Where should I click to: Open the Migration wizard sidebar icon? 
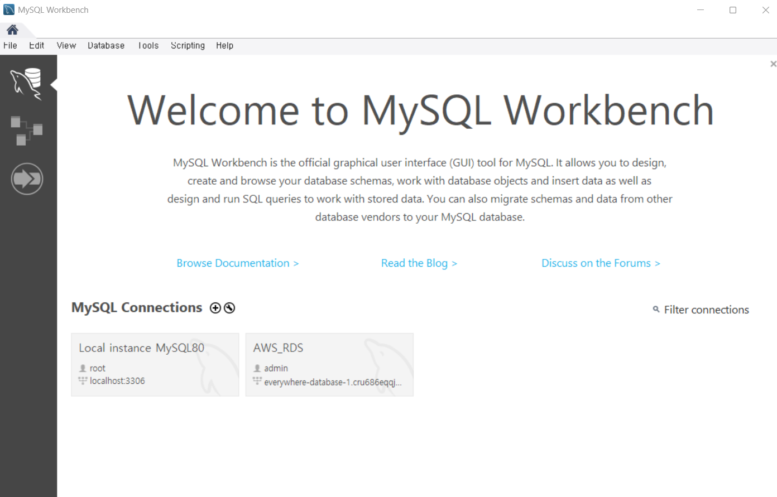27,179
